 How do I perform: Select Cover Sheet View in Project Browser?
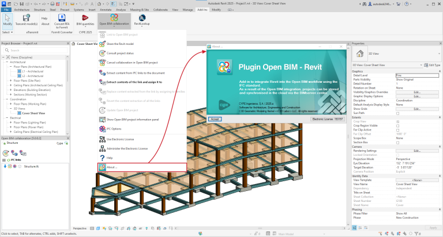(x=33, y=113)
